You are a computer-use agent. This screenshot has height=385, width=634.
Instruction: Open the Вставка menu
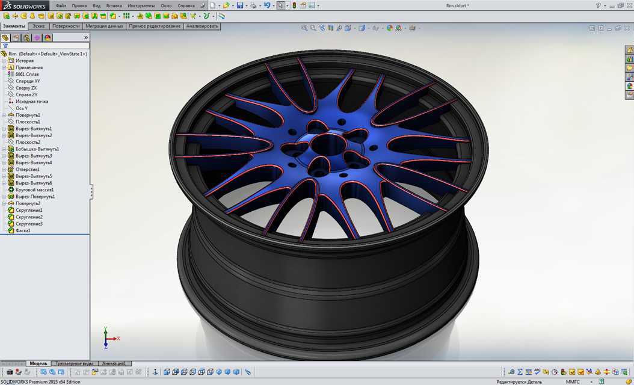click(114, 5)
